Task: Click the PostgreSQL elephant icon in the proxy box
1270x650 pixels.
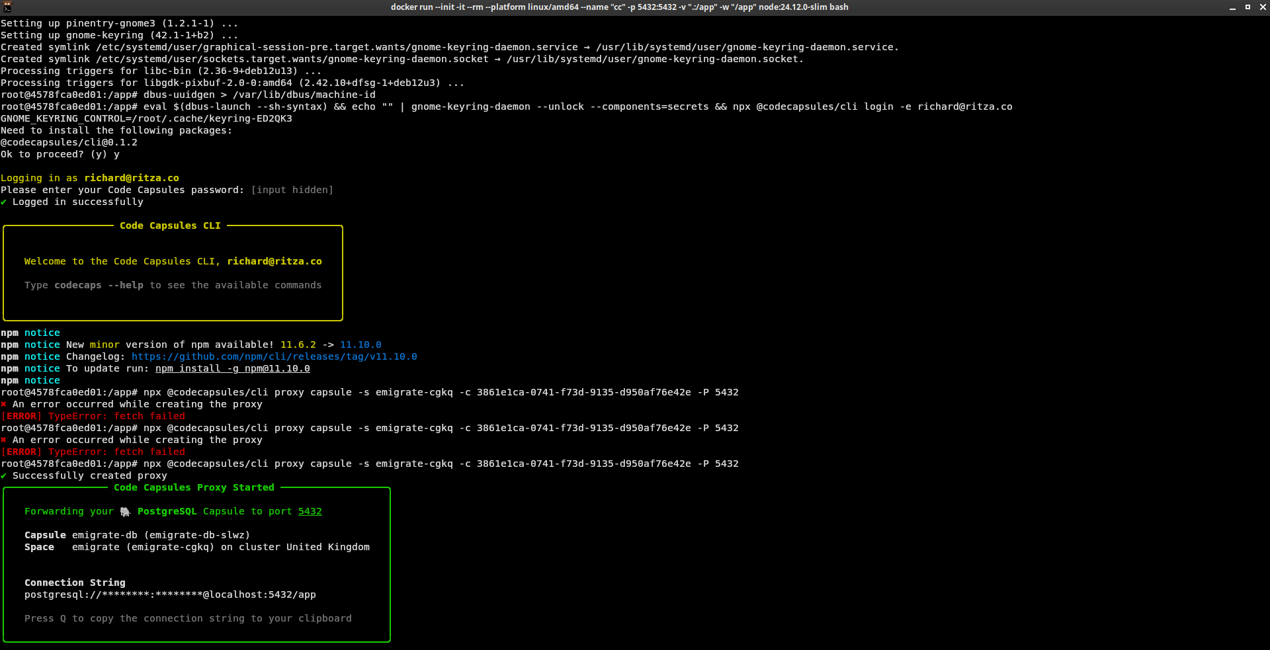Action: coord(125,511)
